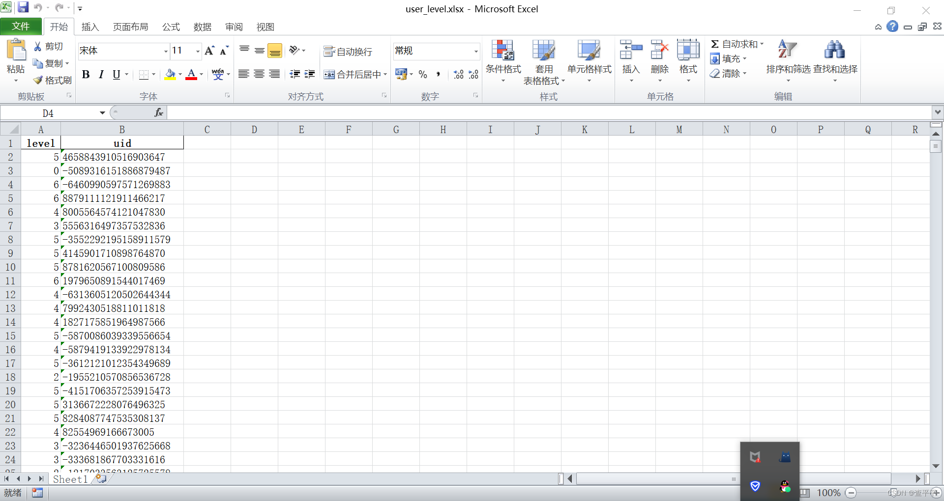Toggle Bold formatting
944x501 pixels.
point(86,74)
